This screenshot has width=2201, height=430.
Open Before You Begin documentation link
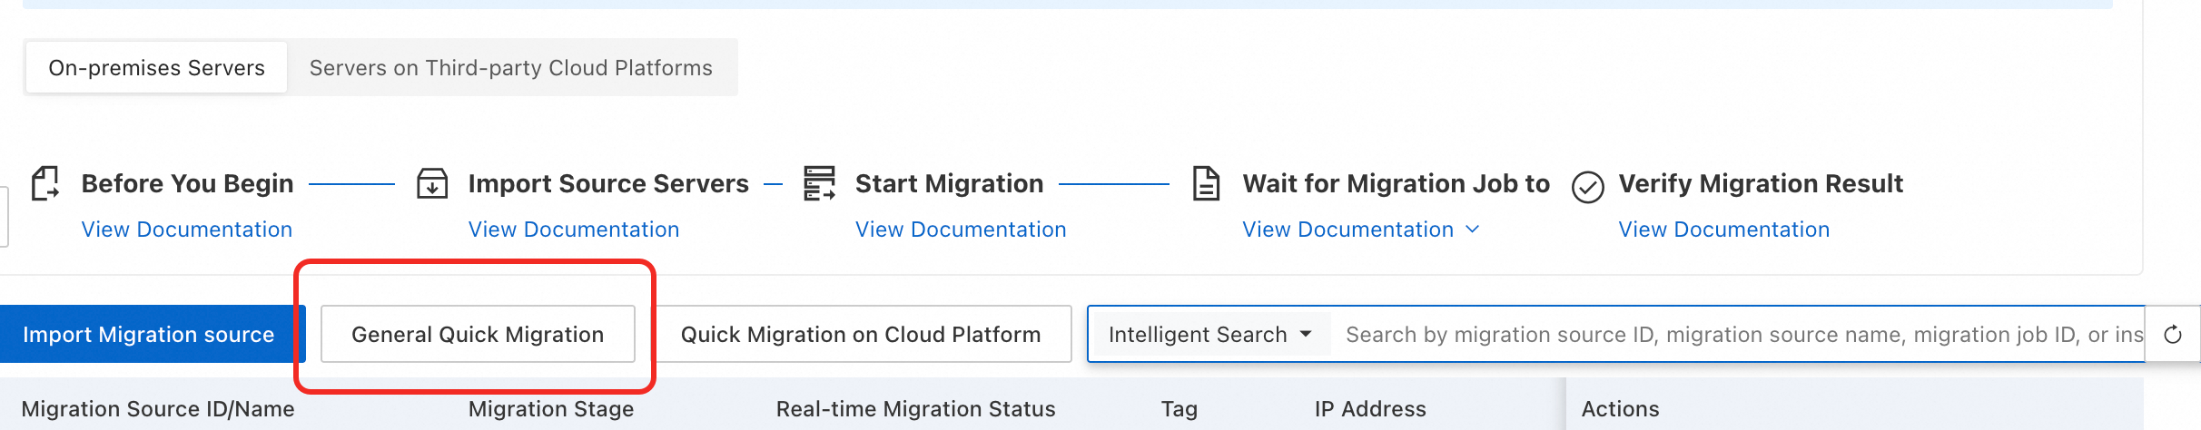tap(187, 230)
